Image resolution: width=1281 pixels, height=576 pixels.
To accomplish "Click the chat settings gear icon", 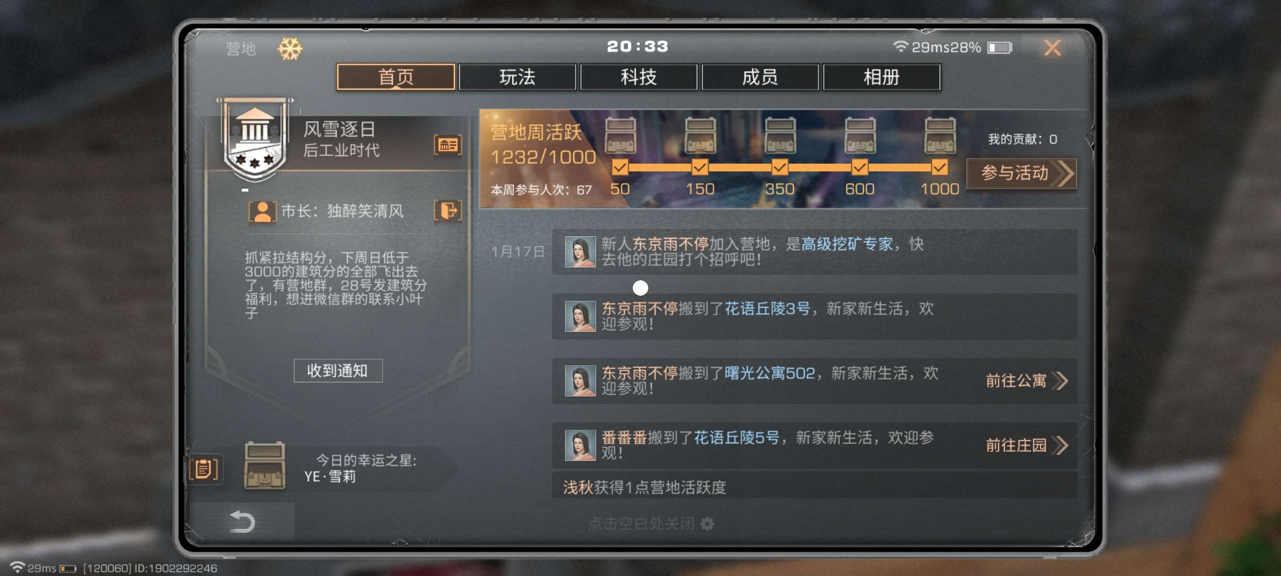I will point(707,523).
